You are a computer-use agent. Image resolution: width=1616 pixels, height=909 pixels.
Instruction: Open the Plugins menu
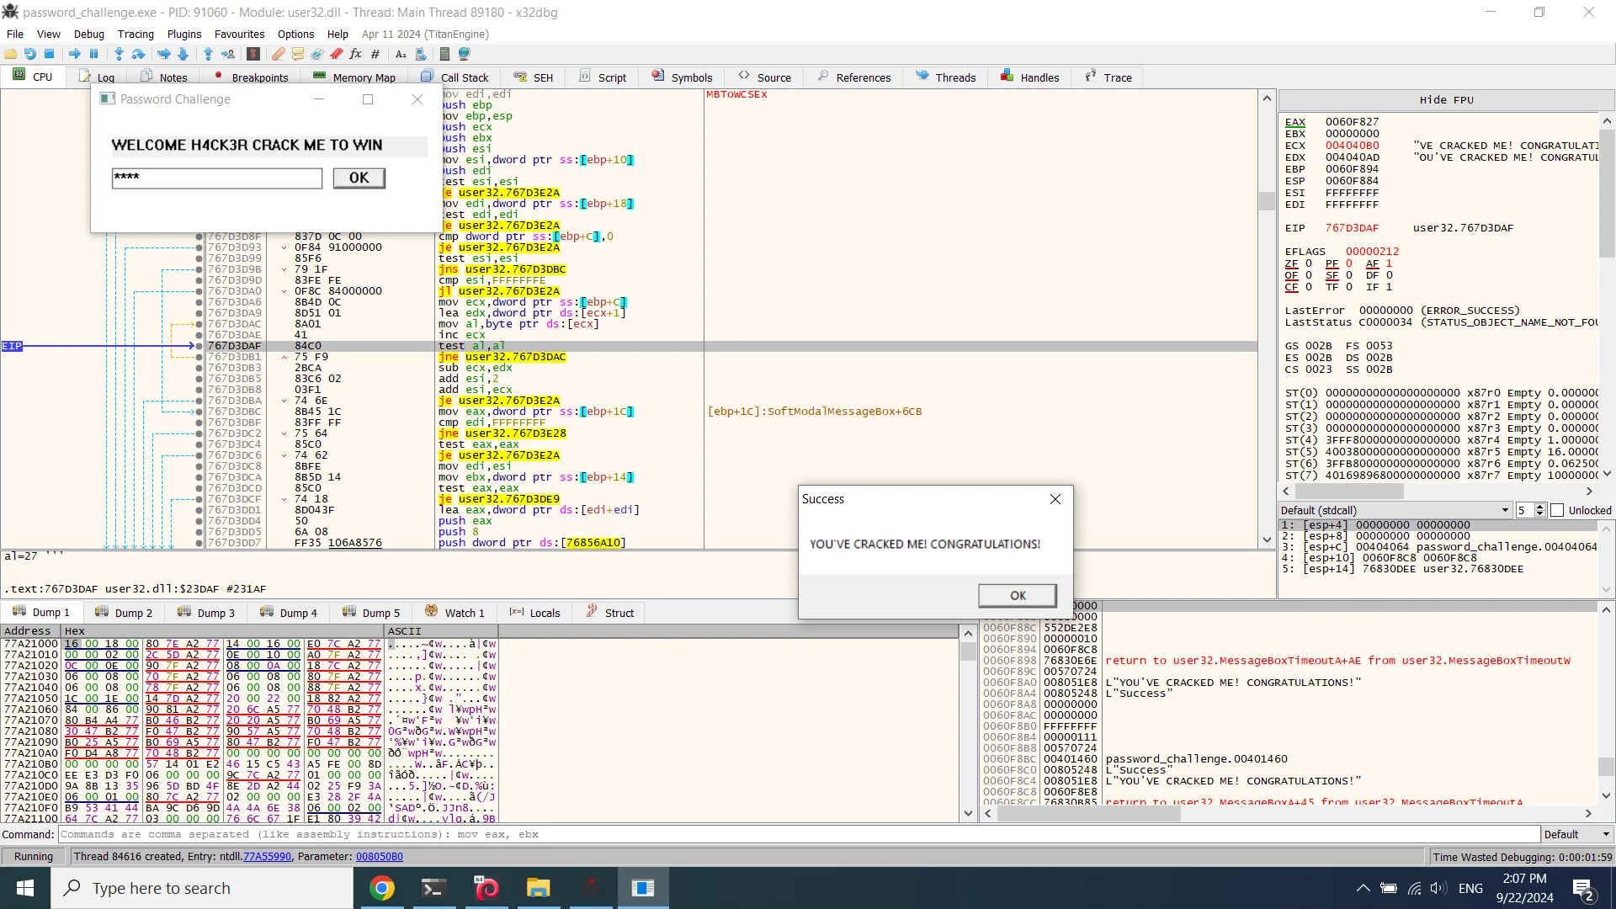pos(183,34)
